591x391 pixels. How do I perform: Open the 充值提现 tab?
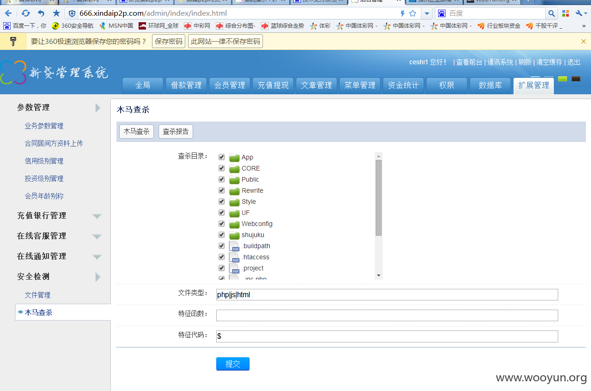(273, 86)
